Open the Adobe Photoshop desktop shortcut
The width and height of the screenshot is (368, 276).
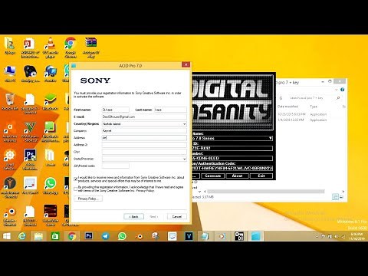coord(30,159)
